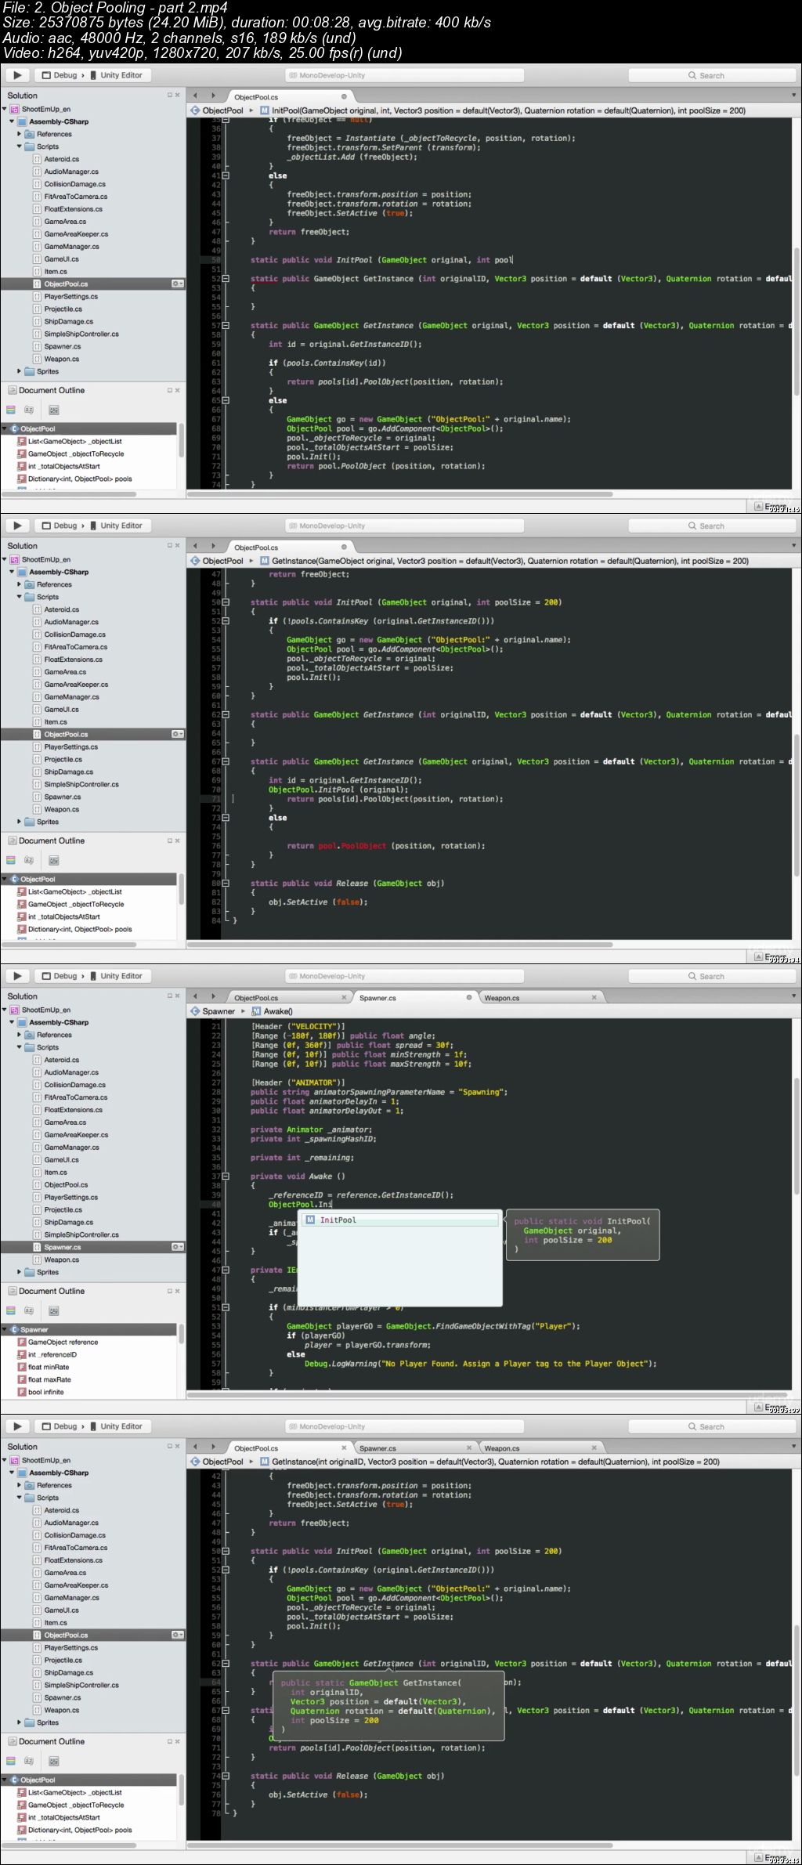Open the Unity Editor target selector in the second frame
Viewport: 802px width, 1865px height.
pyautogui.click(x=117, y=526)
